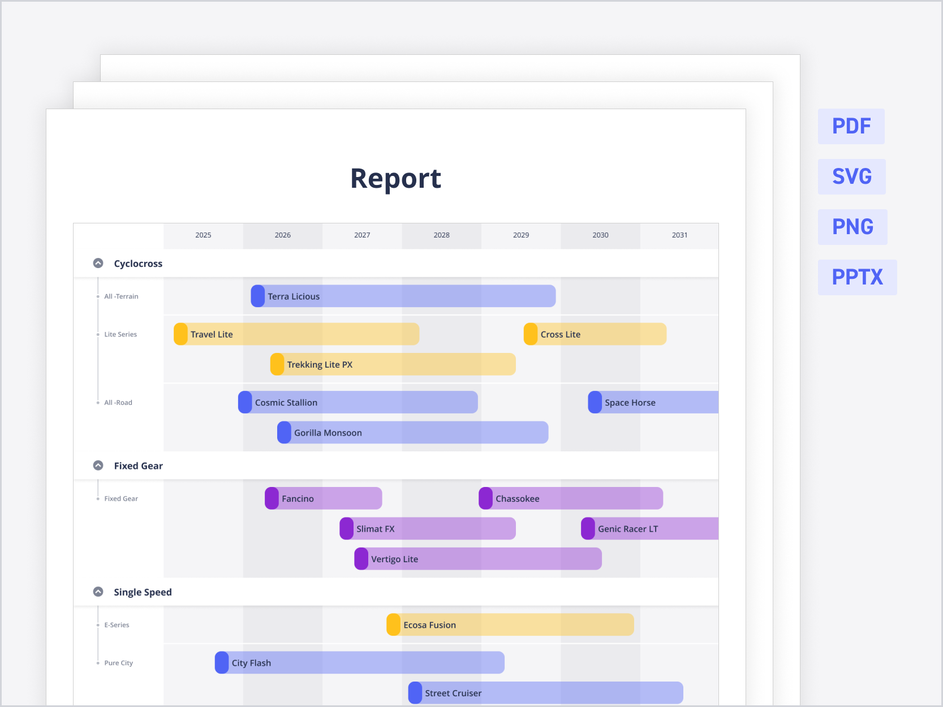Click the 2025 year column header
The width and height of the screenshot is (943, 707).
click(x=204, y=235)
